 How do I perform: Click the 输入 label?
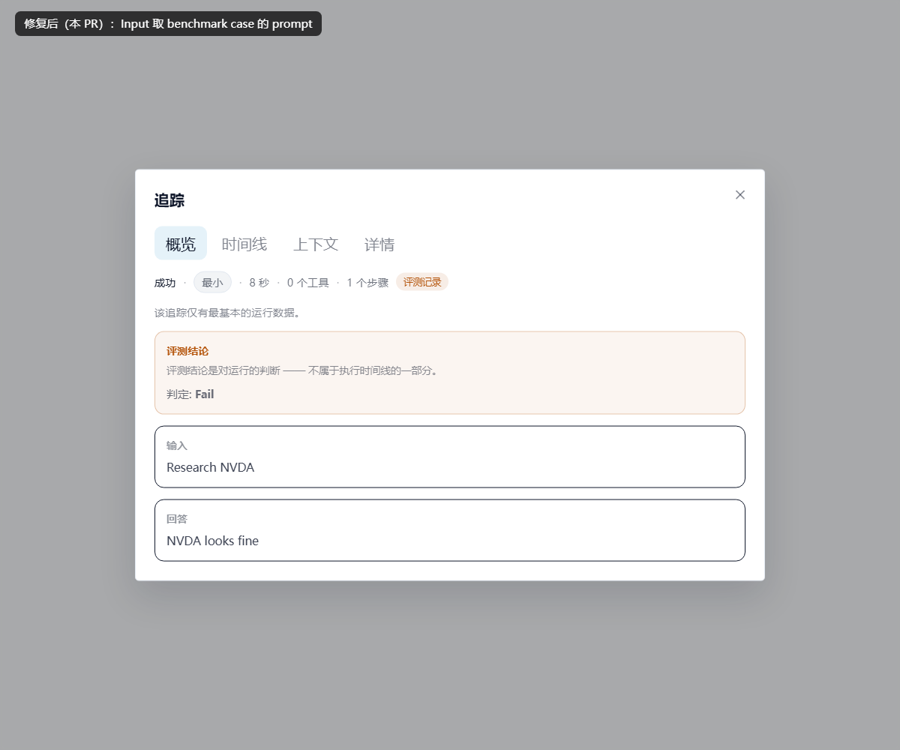click(177, 445)
